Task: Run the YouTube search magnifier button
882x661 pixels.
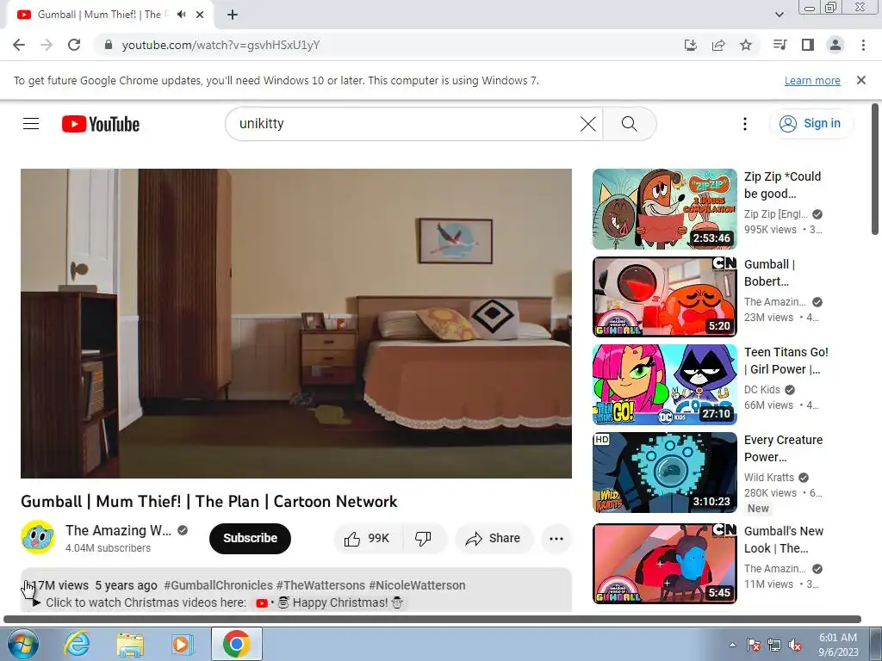Action: [630, 124]
